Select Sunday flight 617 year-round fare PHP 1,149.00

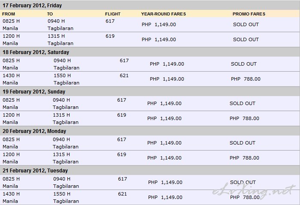(164, 103)
